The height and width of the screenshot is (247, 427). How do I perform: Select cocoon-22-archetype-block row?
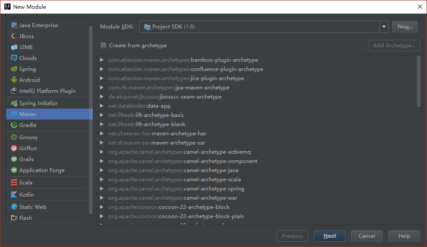(257, 207)
